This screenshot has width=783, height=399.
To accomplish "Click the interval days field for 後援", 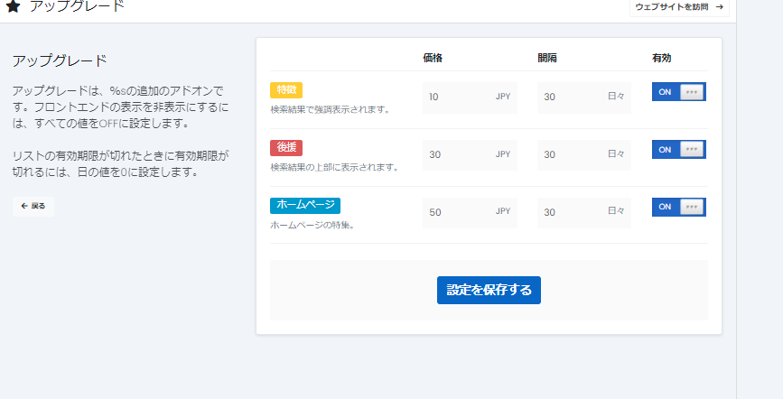I will (571, 154).
